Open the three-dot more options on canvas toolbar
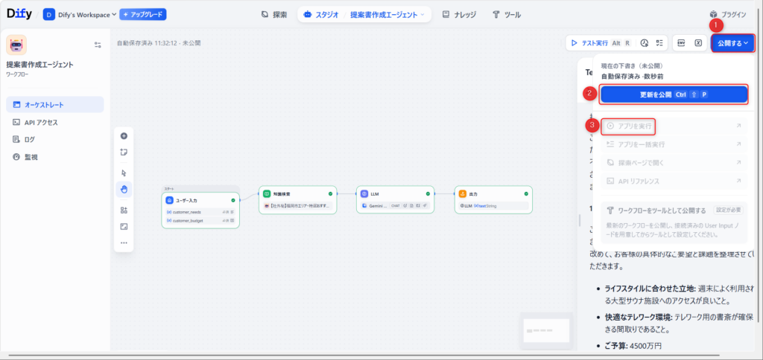Viewport: 763px width, 360px height. (x=124, y=242)
